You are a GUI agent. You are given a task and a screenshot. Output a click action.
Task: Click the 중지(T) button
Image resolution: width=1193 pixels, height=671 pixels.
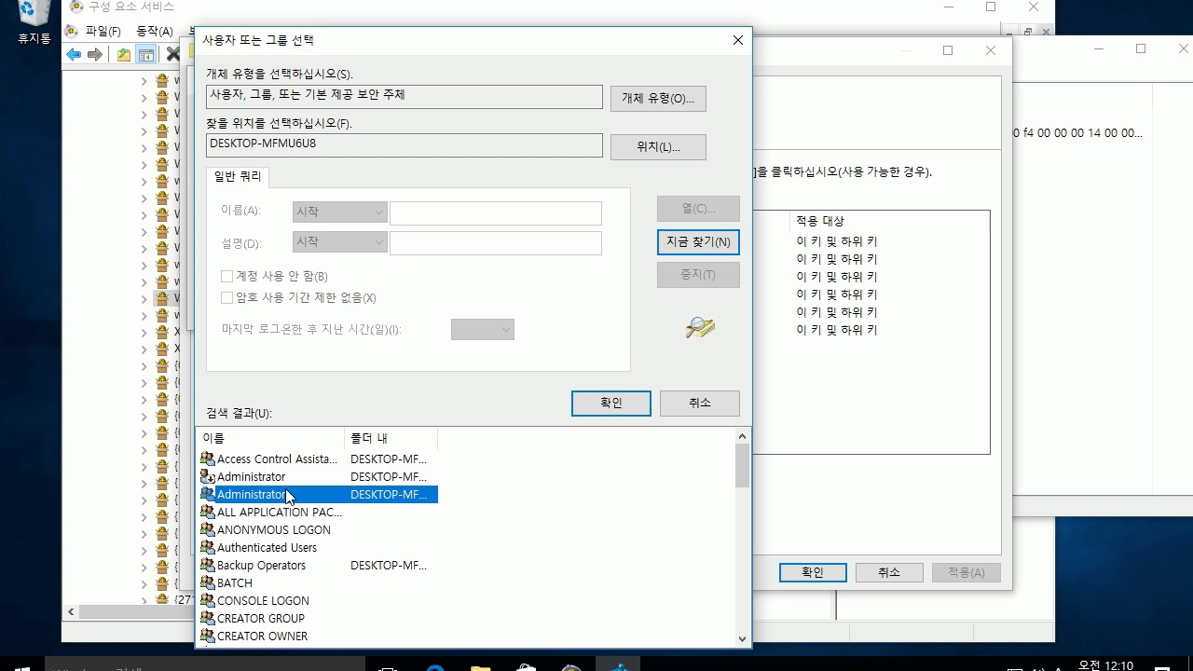click(x=698, y=275)
